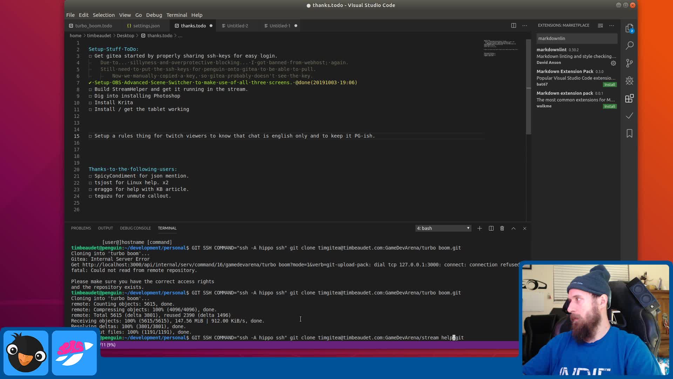Expand the breadcrumb ellipsis segment
673x379 pixels.
pyautogui.click(x=180, y=35)
